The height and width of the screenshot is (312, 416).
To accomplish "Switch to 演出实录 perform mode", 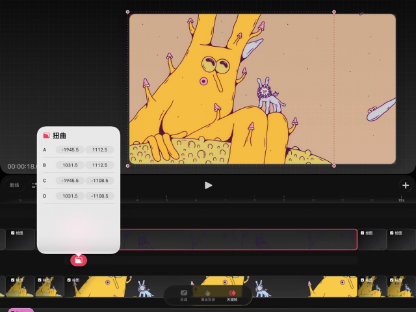I will pyautogui.click(x=208, y=295).
